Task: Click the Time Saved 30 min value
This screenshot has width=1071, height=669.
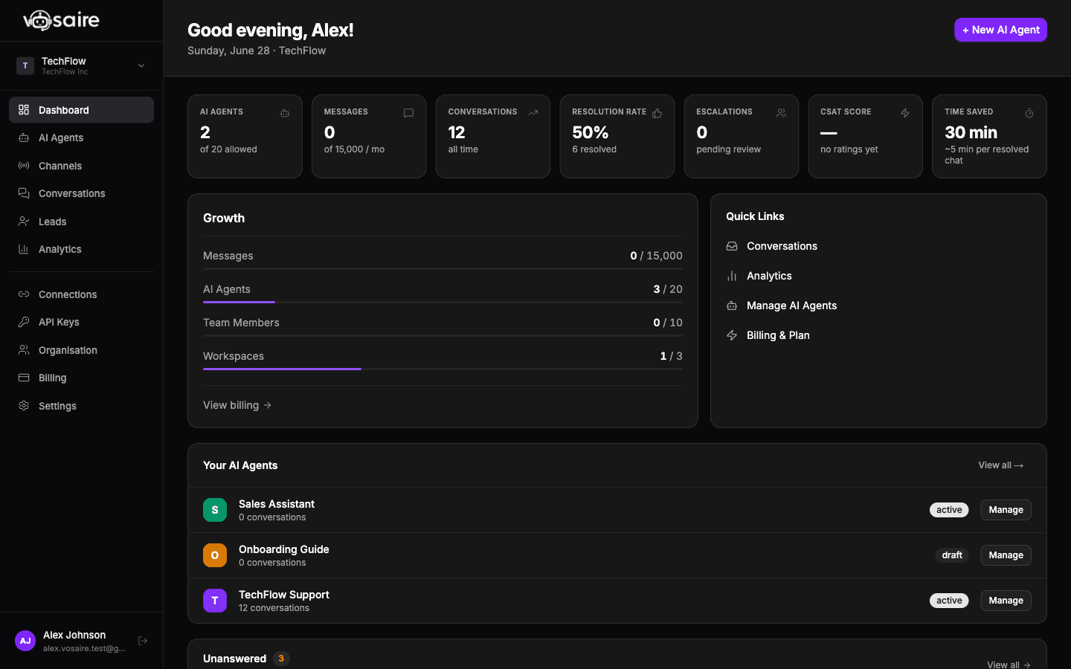Action: 971,132
